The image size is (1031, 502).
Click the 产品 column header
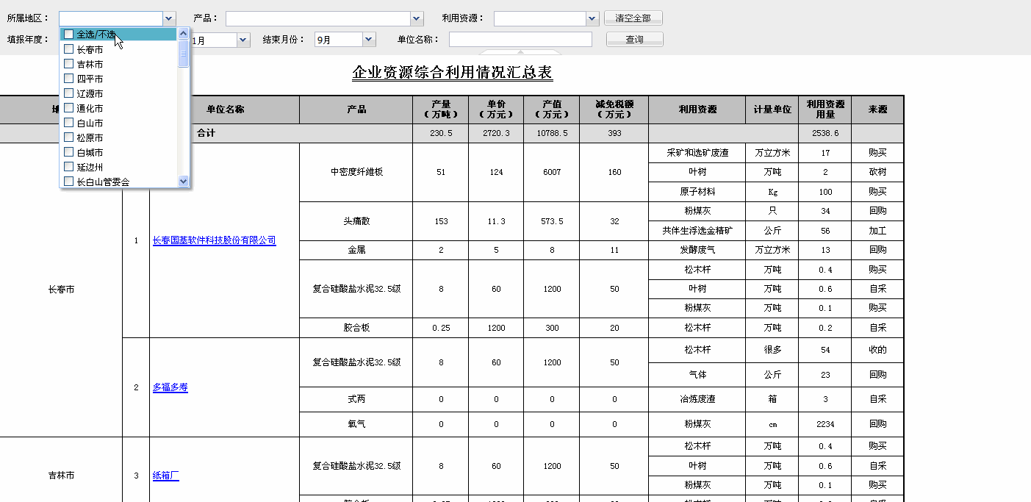coord(356,110)
